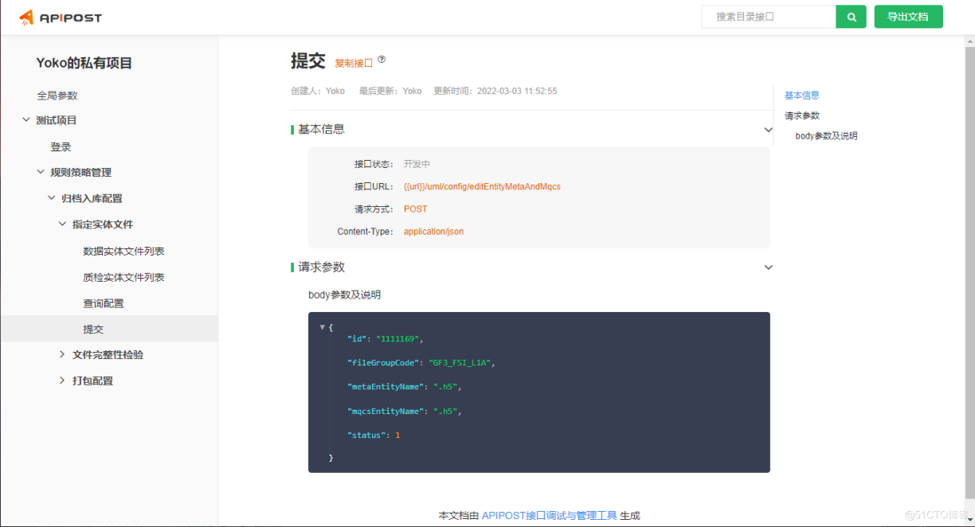Open 全局参数 in the sidebar
This screenshot has width=975, height=527.
(x=57, y=95)
